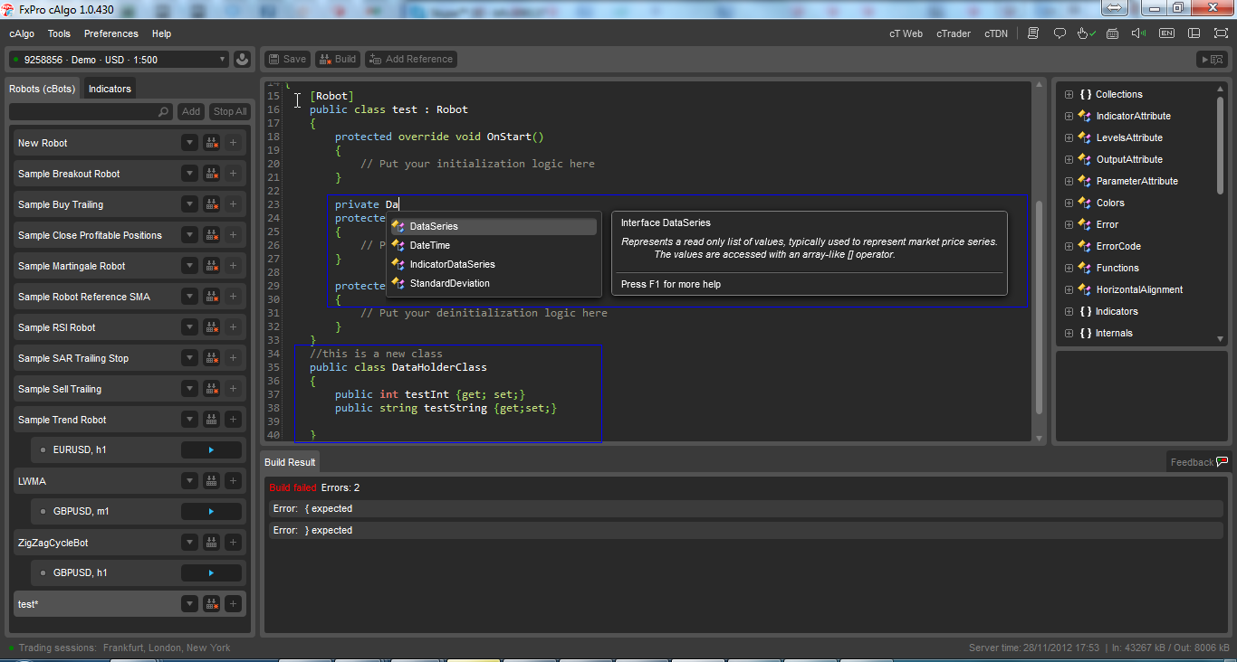Build the Sample Breakout Robot via its icon

pyautogui.click(x=211, y=174)
